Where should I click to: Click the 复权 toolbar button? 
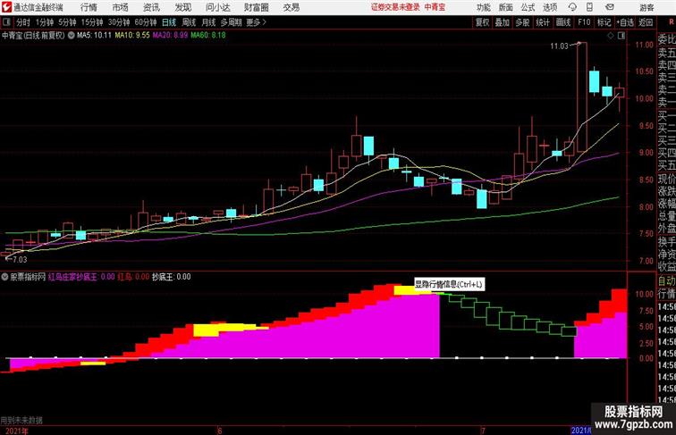[483, 22]
